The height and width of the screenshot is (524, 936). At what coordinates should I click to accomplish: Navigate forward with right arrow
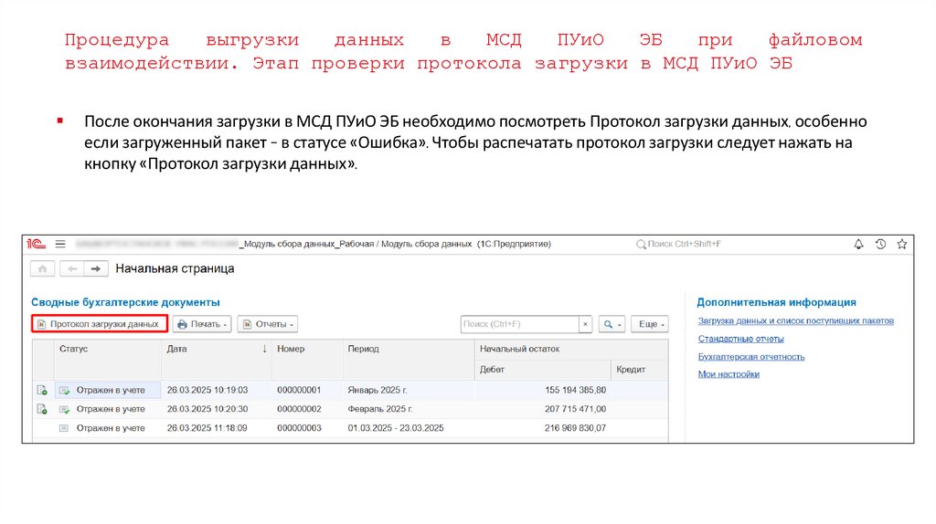pos(95,269)
